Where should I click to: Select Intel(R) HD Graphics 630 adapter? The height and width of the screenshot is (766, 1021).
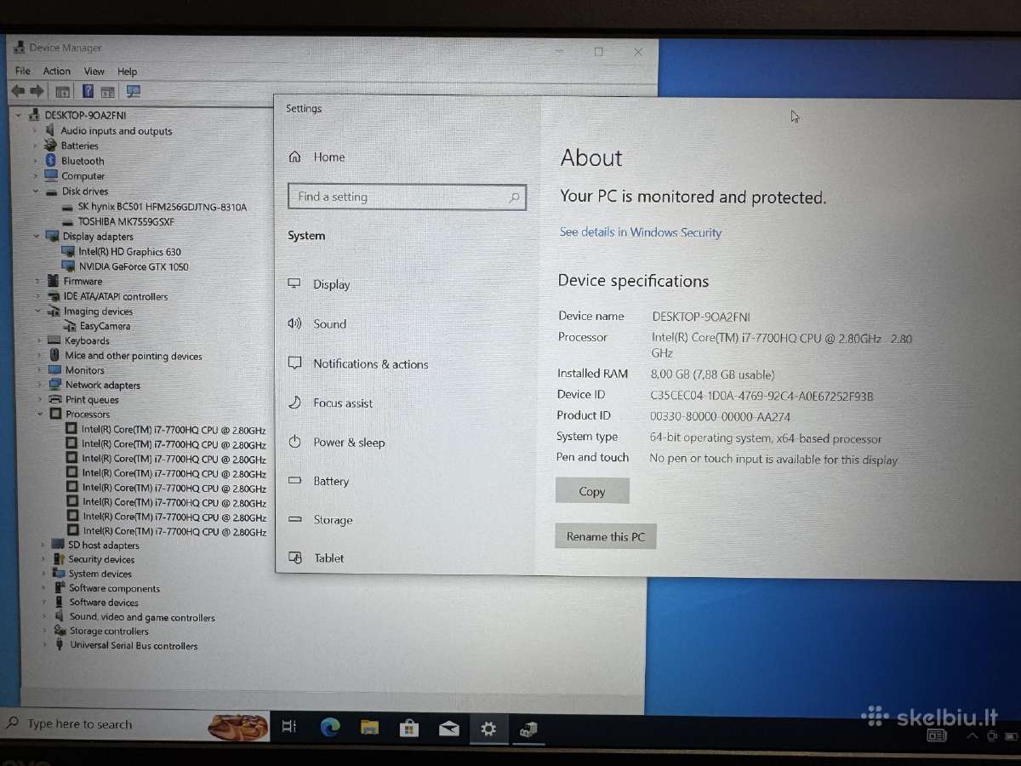[129, 252]
